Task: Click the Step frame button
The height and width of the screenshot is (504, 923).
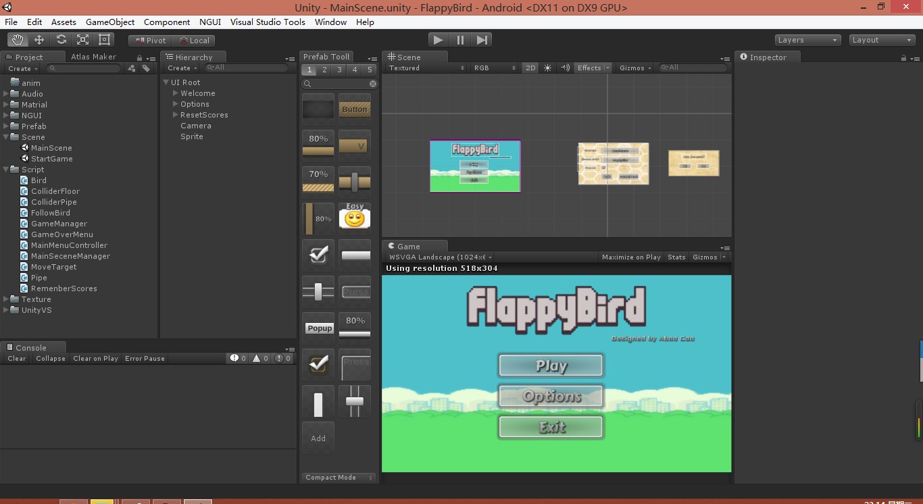Action: (x=482, y=40)
